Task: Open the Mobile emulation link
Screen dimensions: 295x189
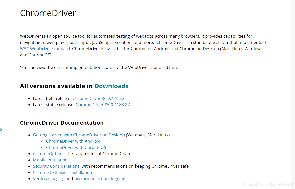Action: (50, 160)
